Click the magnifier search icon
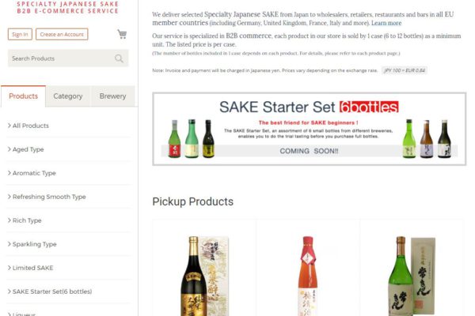This screenshot has height=316, width=475. (119, 58)
